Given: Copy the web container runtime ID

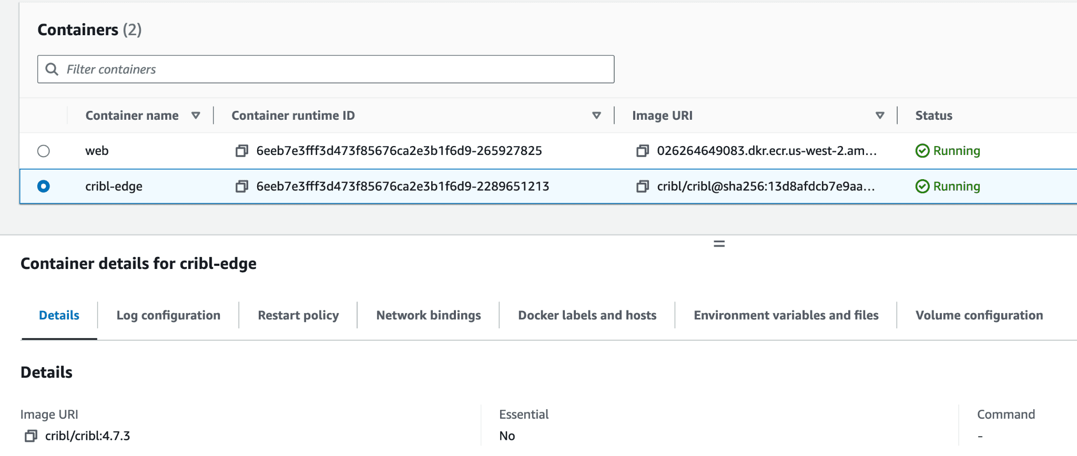Looking at the screenshot, I should (x=241, y=151).
